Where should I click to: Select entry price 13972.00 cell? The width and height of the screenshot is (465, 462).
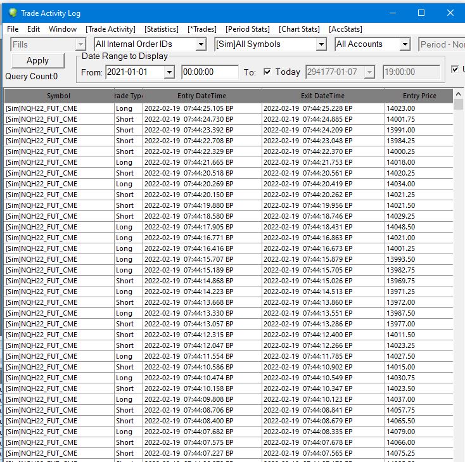[419, 302]
